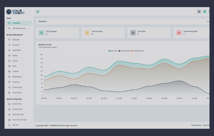The width and height of the screenshot is (214, 136).
Task: Click the Total Order history icon
Action: (133, 33)
